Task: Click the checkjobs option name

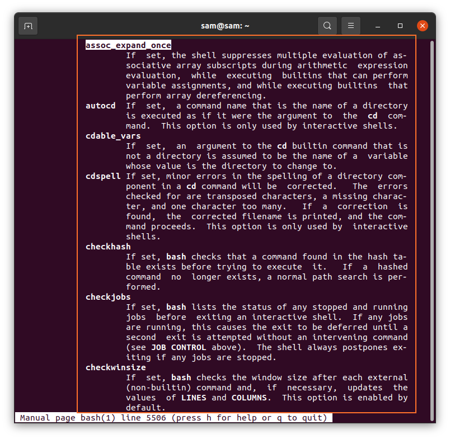Action: point(108,297)
